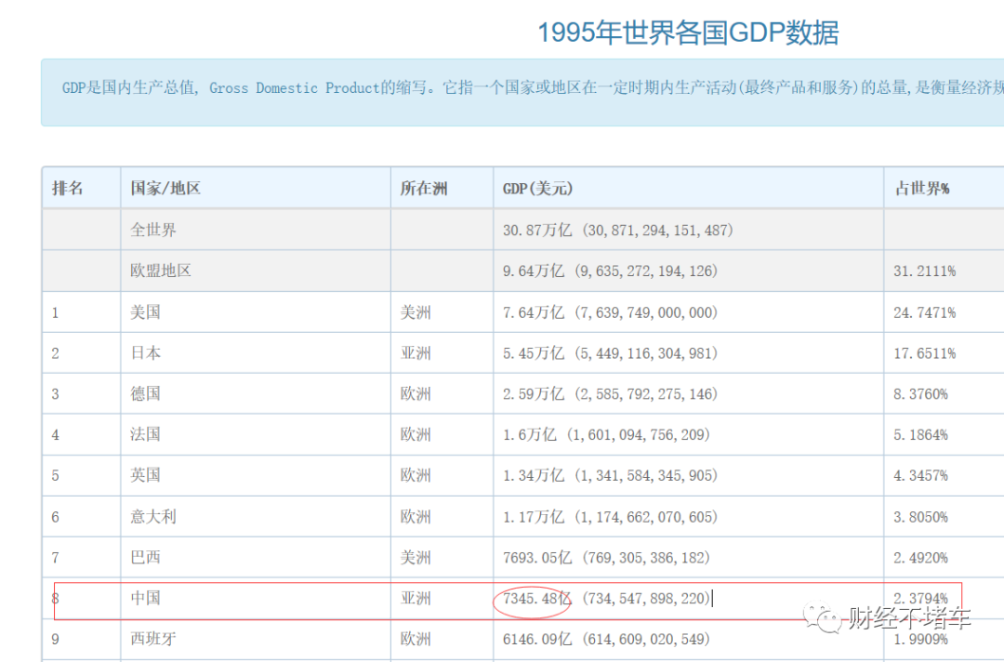1004x662 pixels.
Task: Click the country name 法国
Action: [145, 435]
